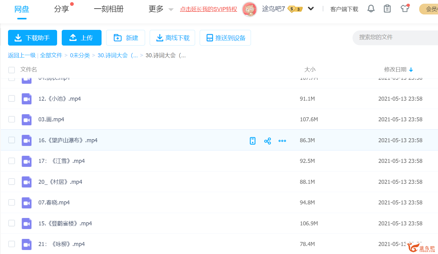Select checkbox for 07.春晓.mp4
Image resolution: width=438 pixels, height=254 pixels.
(x=11, y=202)
